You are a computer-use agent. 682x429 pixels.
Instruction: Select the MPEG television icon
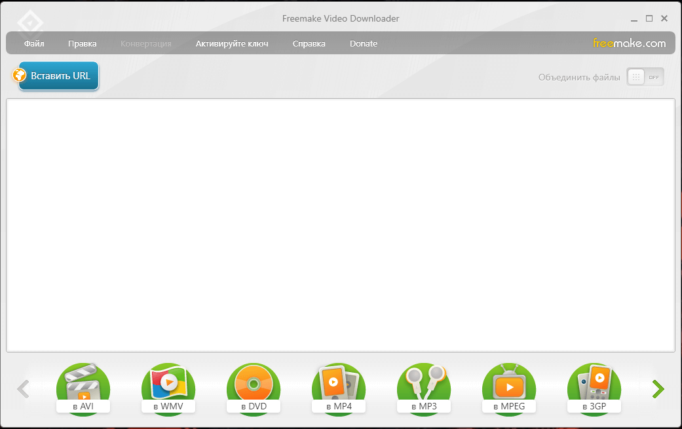click(509, 390)
